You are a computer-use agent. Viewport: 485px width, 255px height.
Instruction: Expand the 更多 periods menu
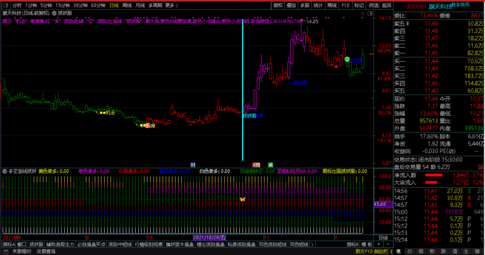[172, 5]
